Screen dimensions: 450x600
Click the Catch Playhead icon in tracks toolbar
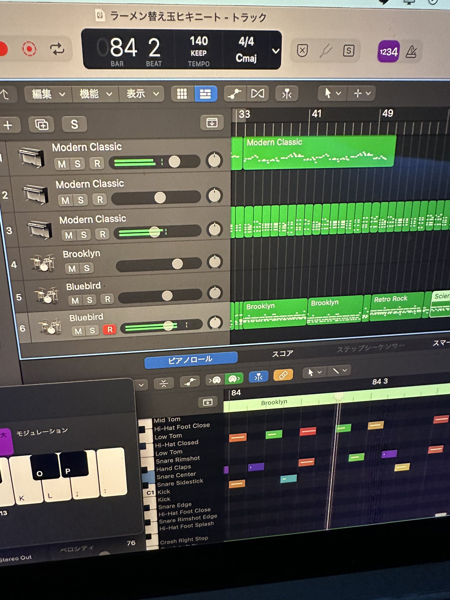(x=287, y=94)
